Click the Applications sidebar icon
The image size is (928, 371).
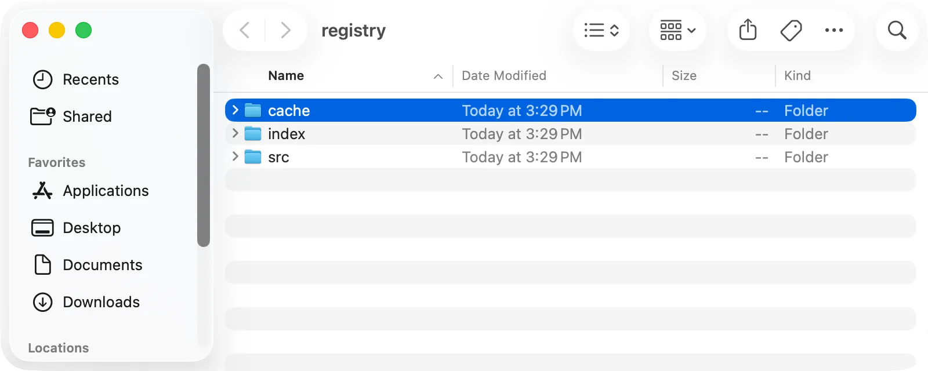(x=42, y=191)
